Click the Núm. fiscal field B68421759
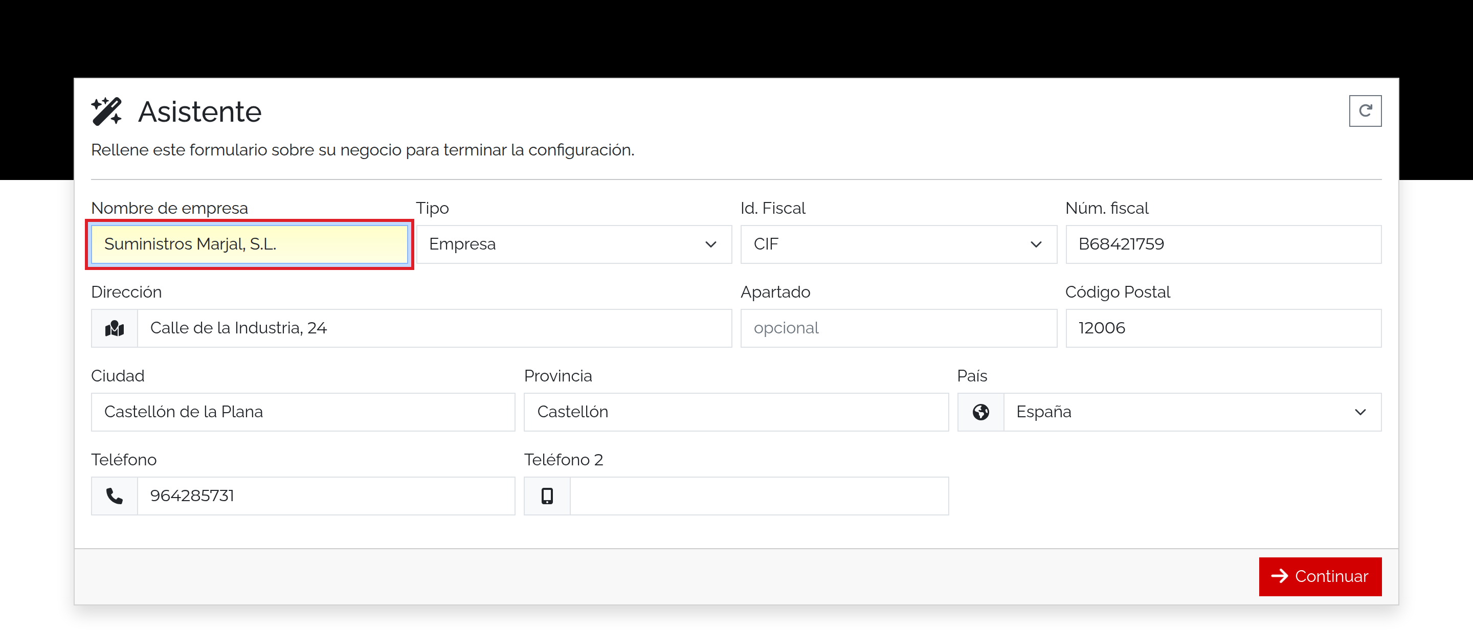The image size is (1473, 630). [x=1223, y=244]
